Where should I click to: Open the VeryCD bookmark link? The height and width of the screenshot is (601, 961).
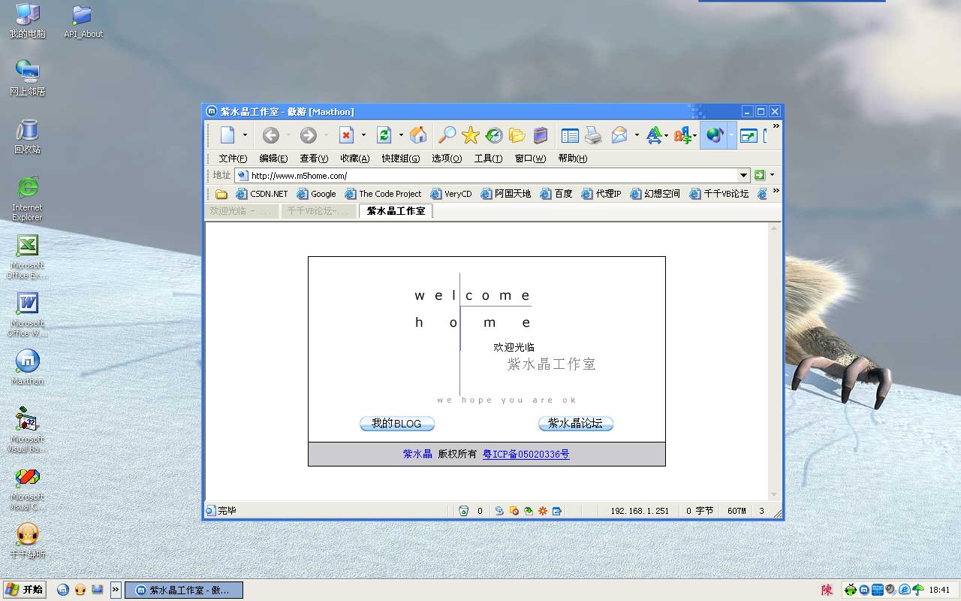click(451, 194)
